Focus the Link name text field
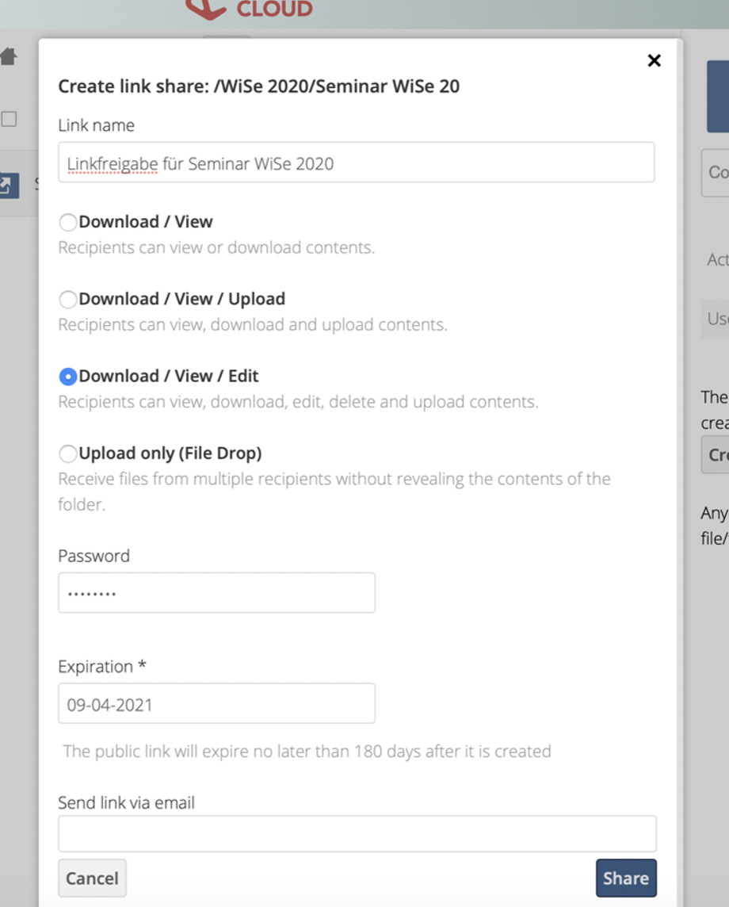 coord(356,163)
